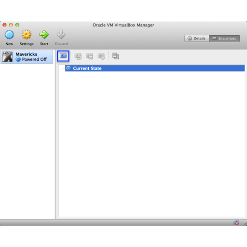247x247 pixels.
Task: Close the VirtualBox Manager window
Action: 4,25
